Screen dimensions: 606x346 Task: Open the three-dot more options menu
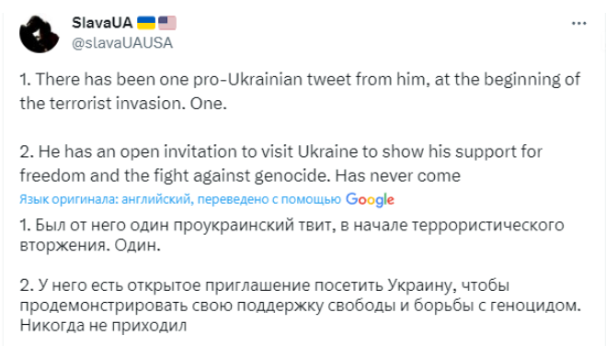578,24
